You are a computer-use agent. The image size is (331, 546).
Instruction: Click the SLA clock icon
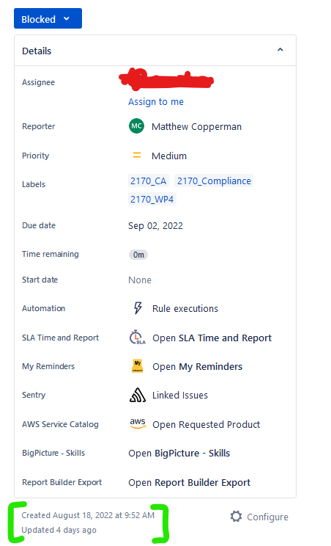click(138, 337)
